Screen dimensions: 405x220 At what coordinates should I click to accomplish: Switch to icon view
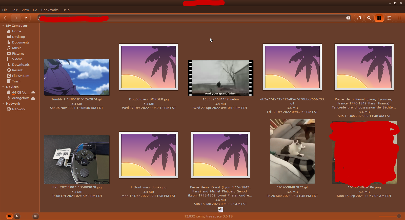(x=379, y=18)
